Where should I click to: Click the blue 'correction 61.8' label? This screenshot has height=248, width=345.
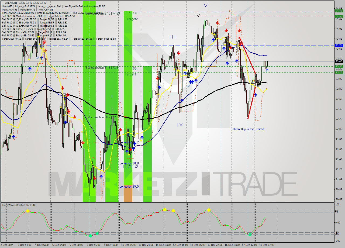pyautogui.click(x=129, y=163)
